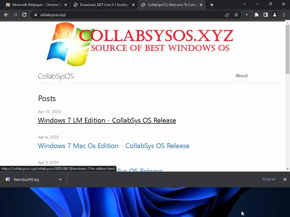
Task: Toggle the browser side panel
Action: tap(266, 15)
